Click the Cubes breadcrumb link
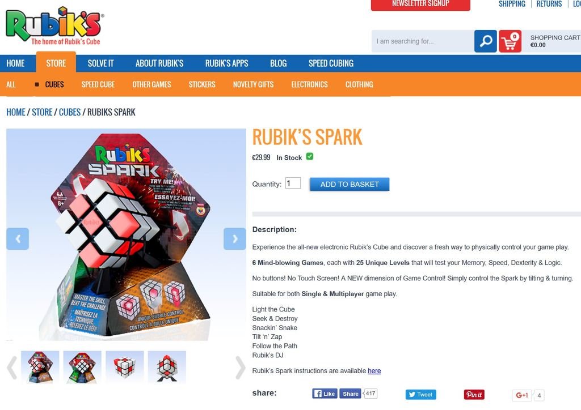 [x=70, y=112]
